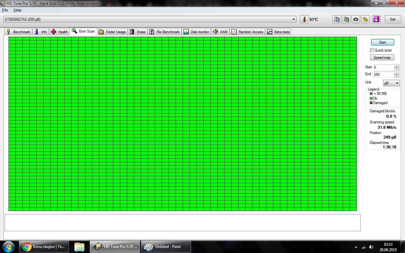
Task: Open the Health tab
Action: tap(59, 32)
